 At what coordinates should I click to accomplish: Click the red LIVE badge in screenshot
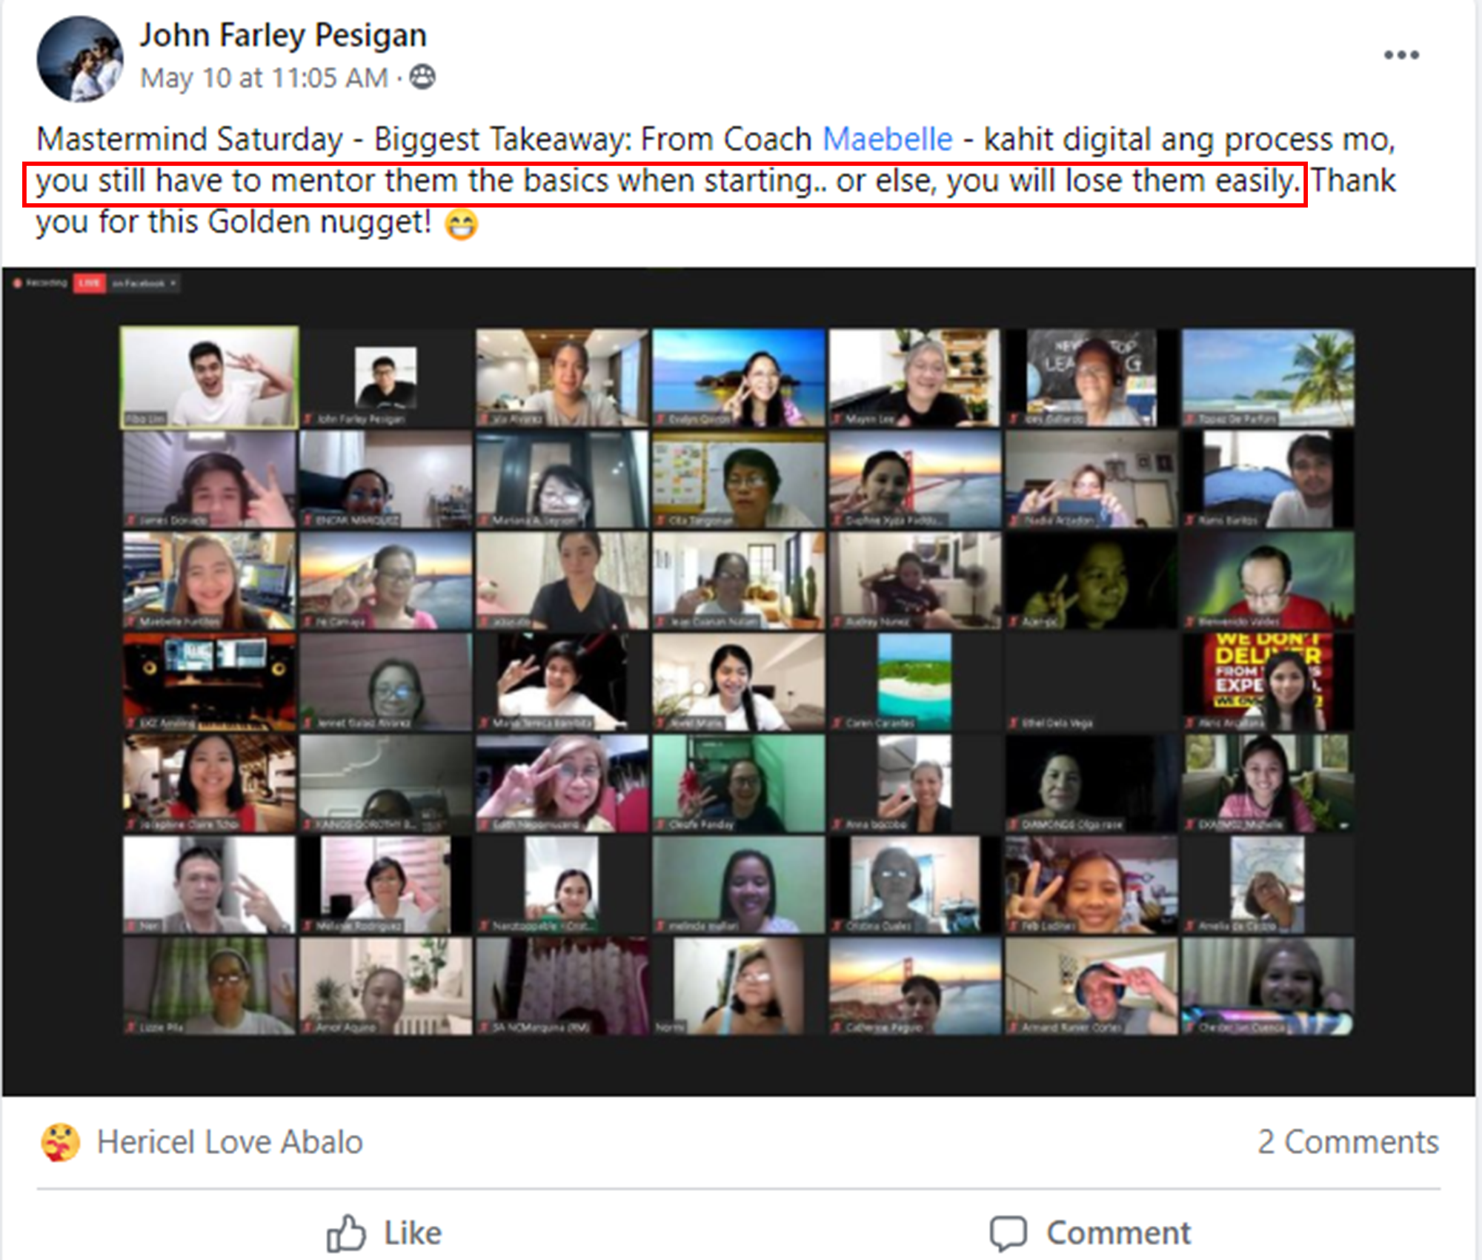tap(89, 283)
